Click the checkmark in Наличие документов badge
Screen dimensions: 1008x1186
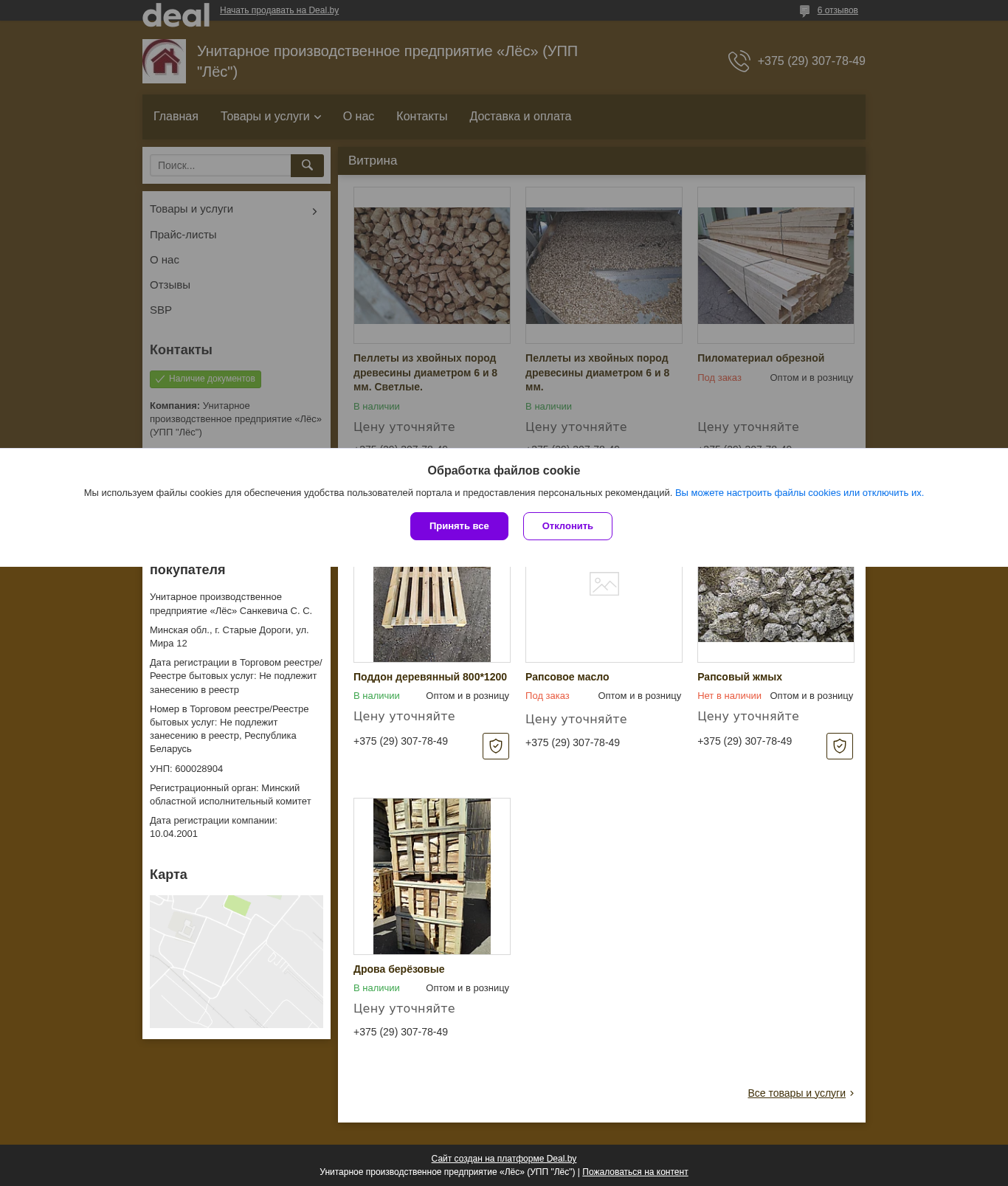tap(160, 379)
